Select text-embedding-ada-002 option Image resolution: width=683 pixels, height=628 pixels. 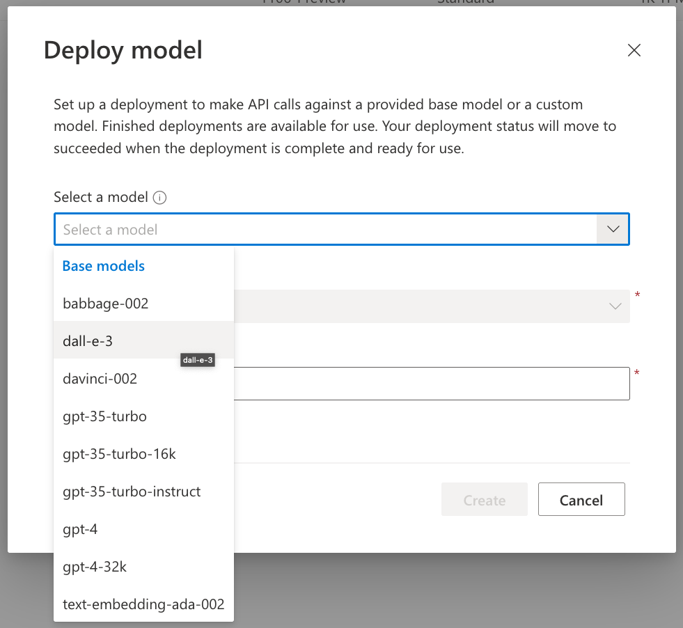(143, 604)
